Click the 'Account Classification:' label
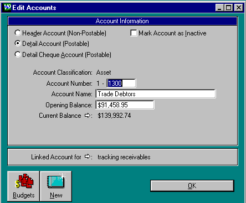 pos(63,72)
